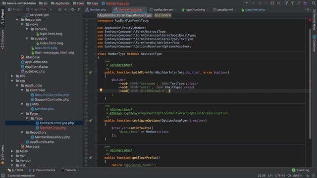This screenshot has width=317, height=178.
Task: Expand the vendor folder
Action: click(x=12, y=161)
